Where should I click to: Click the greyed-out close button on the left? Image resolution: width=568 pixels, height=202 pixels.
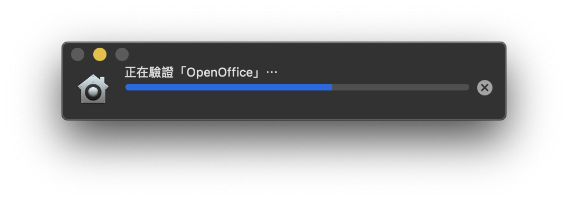pyautogui.click(x=78, y=54)
